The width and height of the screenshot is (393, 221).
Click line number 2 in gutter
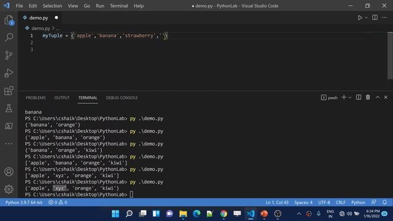pos(31,42)
